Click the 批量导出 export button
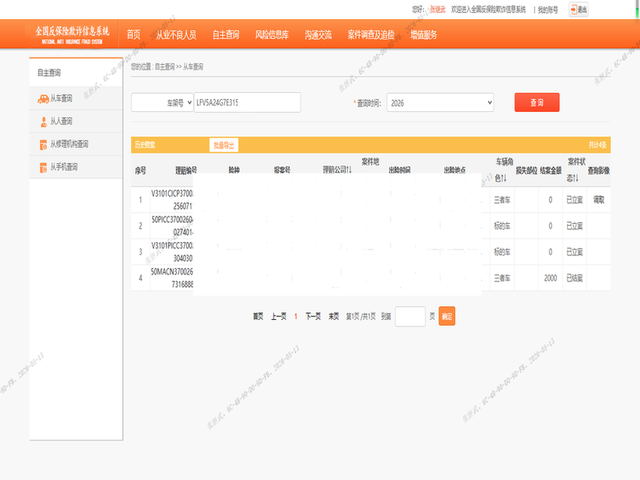The width and height of the screenshot is (640, 480). (224, 145)
